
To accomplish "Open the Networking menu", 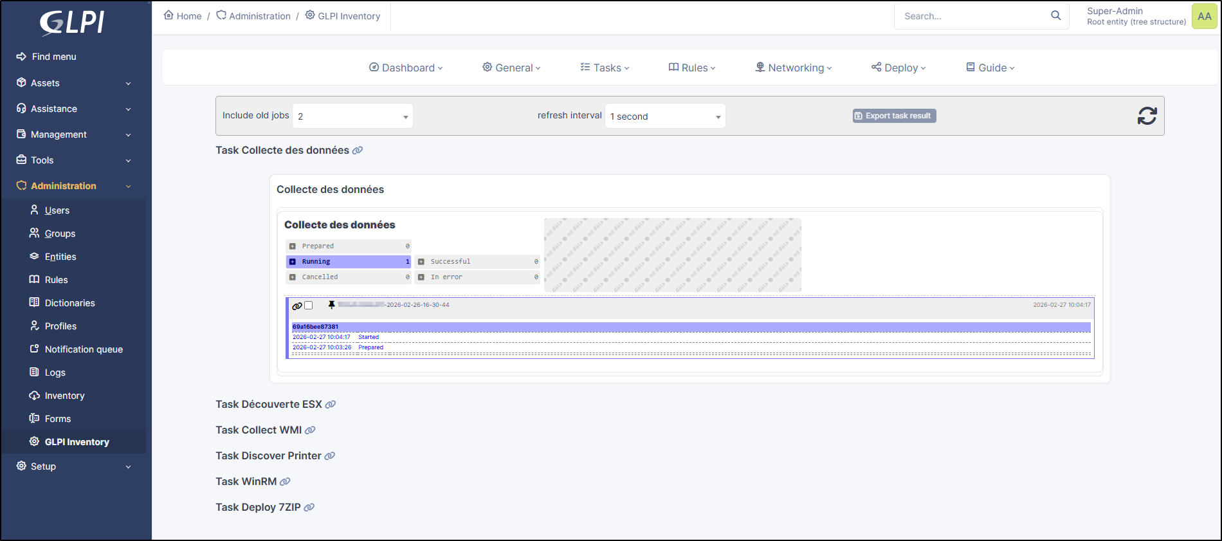I will (x=794, y=68).
